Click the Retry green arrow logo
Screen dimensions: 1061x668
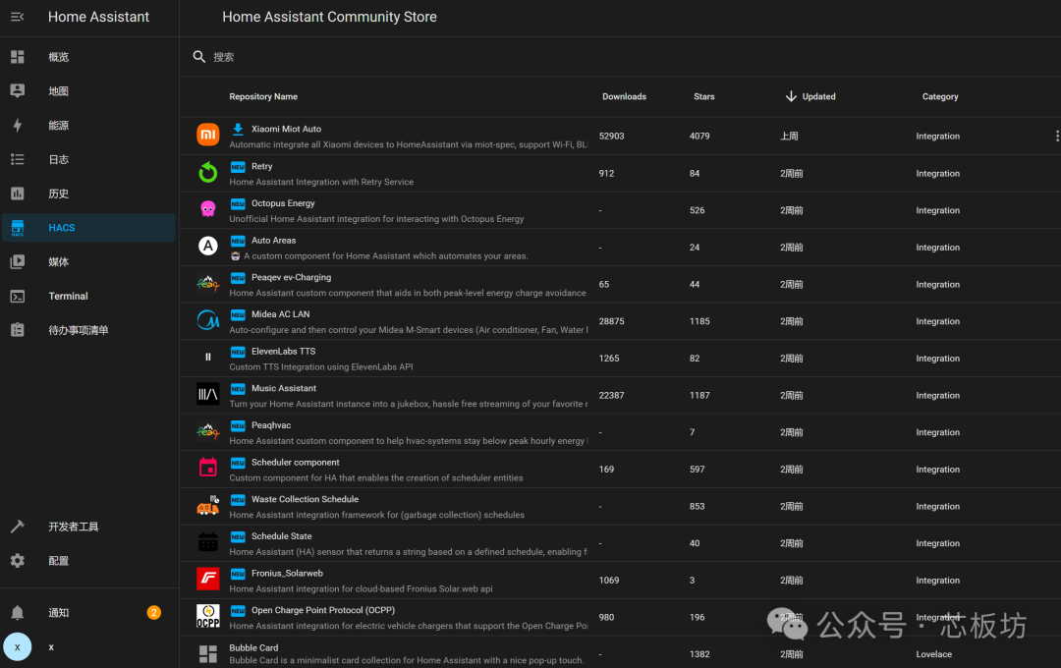click(207, 173)
